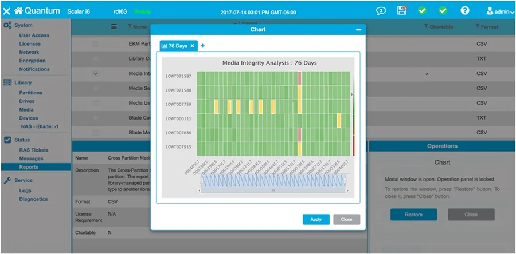This screenshot has width=516, height=254.
Task: Expand the color legend arrow beside heatmap
Action: coord(352,94)
